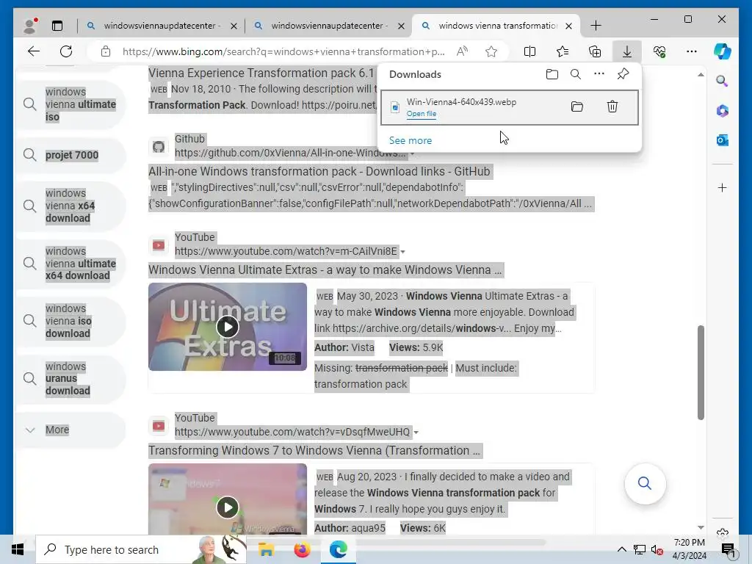Pin the Downloads panel
Image resolution: width=752 pixels, height=564 pixels.
[623, 74]
